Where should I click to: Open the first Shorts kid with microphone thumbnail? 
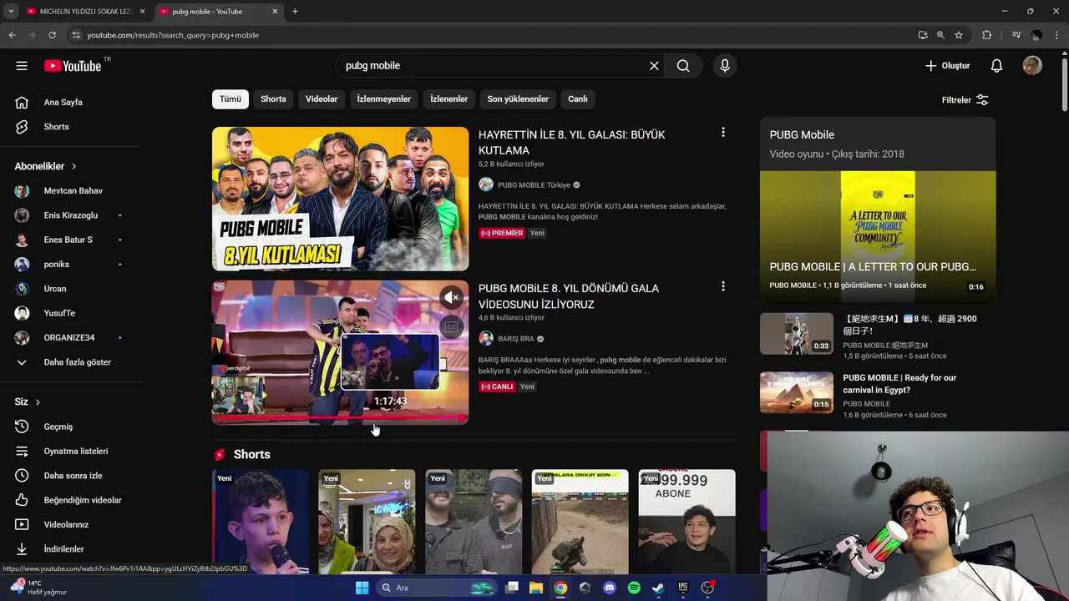coord(261,522)
